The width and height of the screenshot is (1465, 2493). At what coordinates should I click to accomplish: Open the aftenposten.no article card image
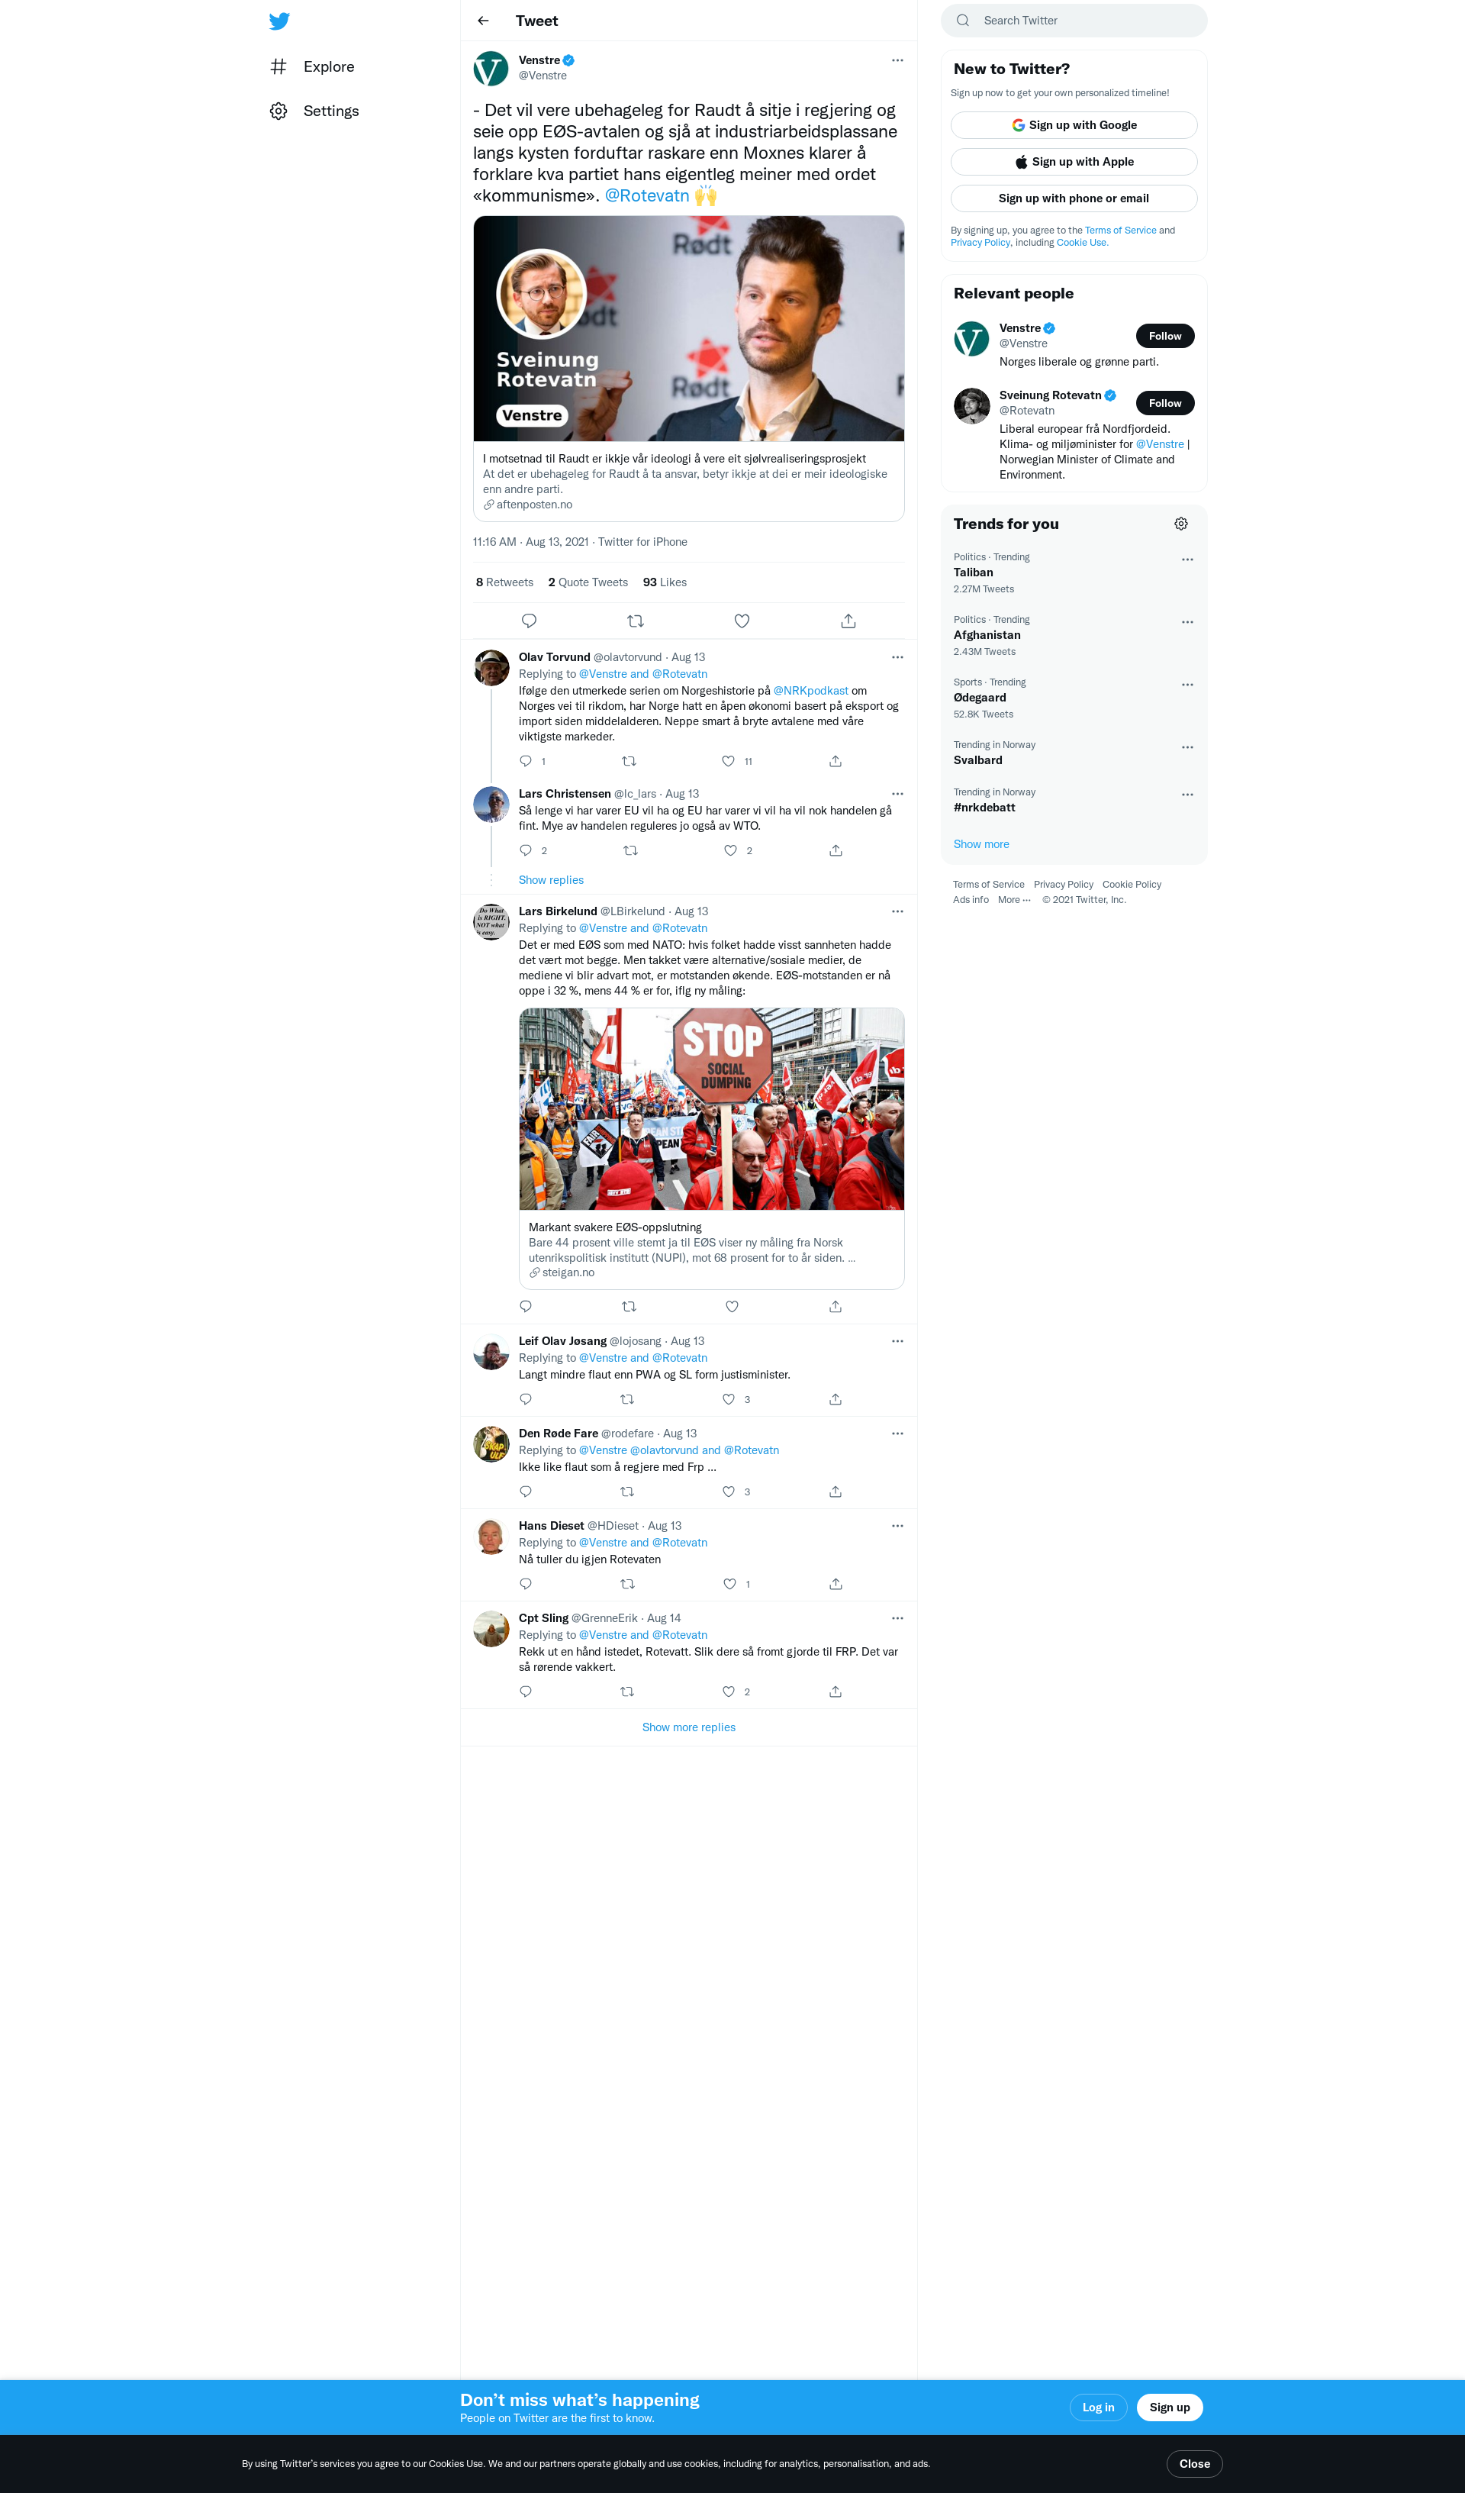688,328
